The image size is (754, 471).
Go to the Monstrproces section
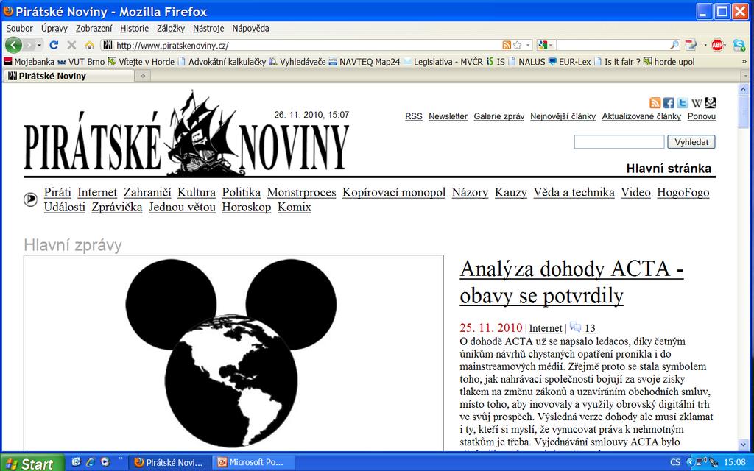(x=301, y=192)
